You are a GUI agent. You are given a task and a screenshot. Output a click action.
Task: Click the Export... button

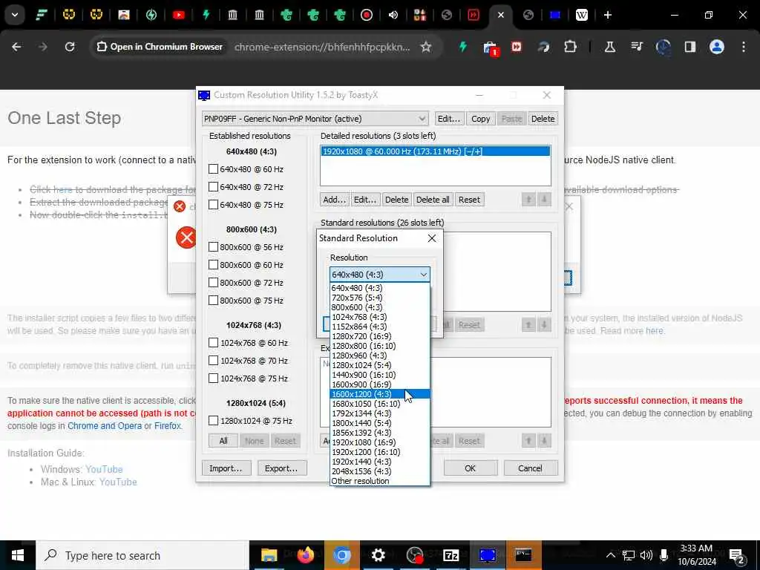[x=281, y=468]
